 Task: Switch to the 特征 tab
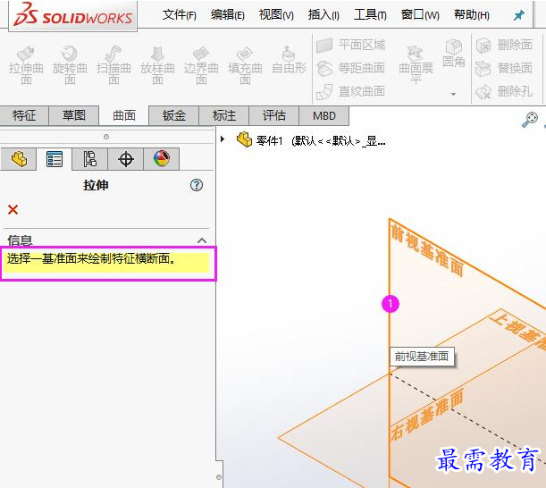point(24,115)
